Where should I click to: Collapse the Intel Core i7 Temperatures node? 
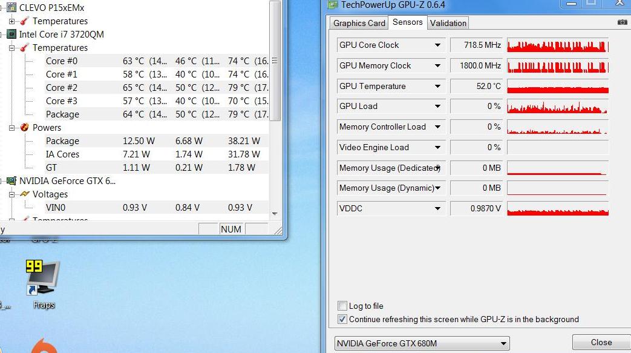tap(11, 48)
